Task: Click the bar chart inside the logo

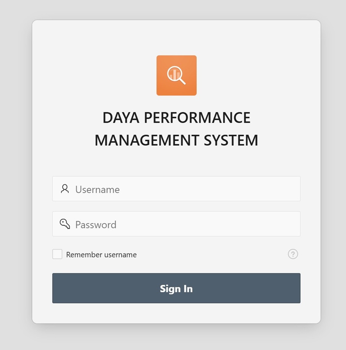Action: pyautogui.click(x=174, y=74)
